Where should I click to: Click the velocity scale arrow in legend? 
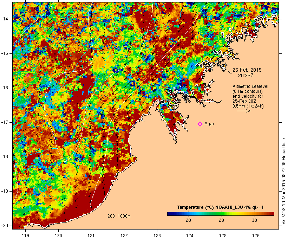tap(244, 111)
